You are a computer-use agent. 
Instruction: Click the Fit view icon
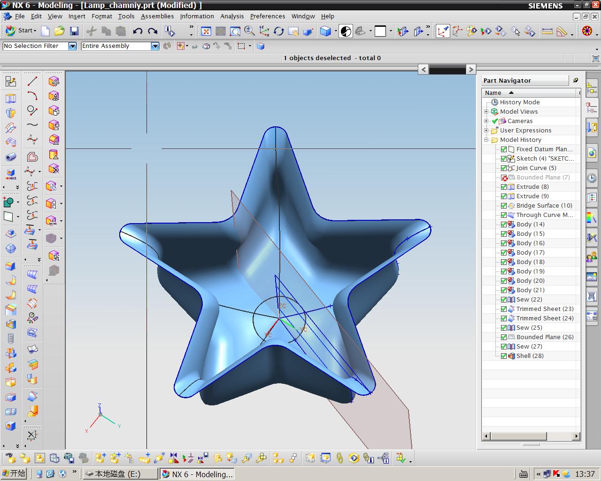point(206,31)
